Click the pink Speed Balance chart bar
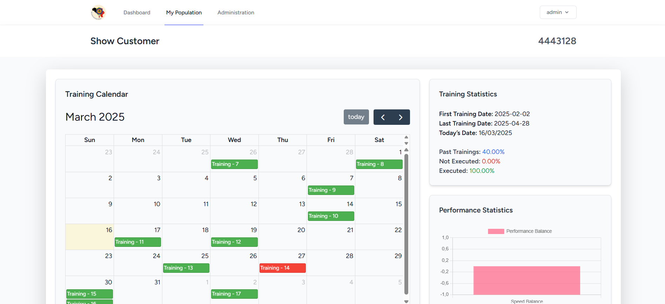This screenshot has width=665, height=304. click(x=526, y=280)
